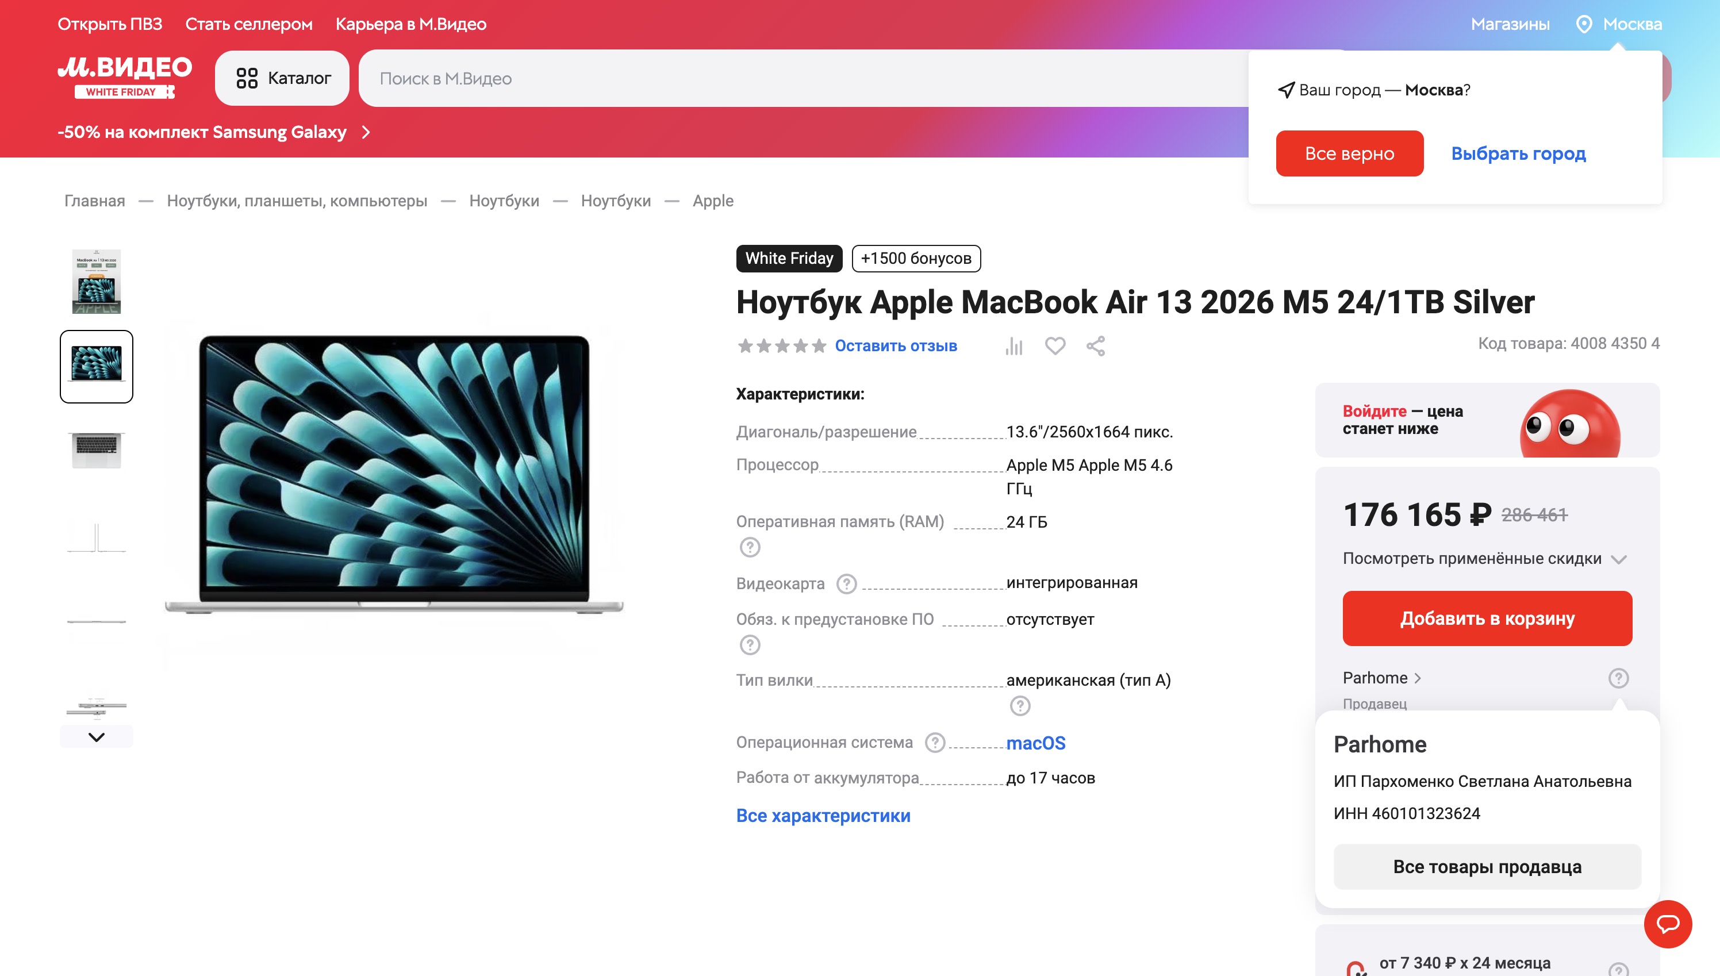Open the 'Открыть ПВЗ' link
The image size is (1720, 976).
tap(110, 24)
